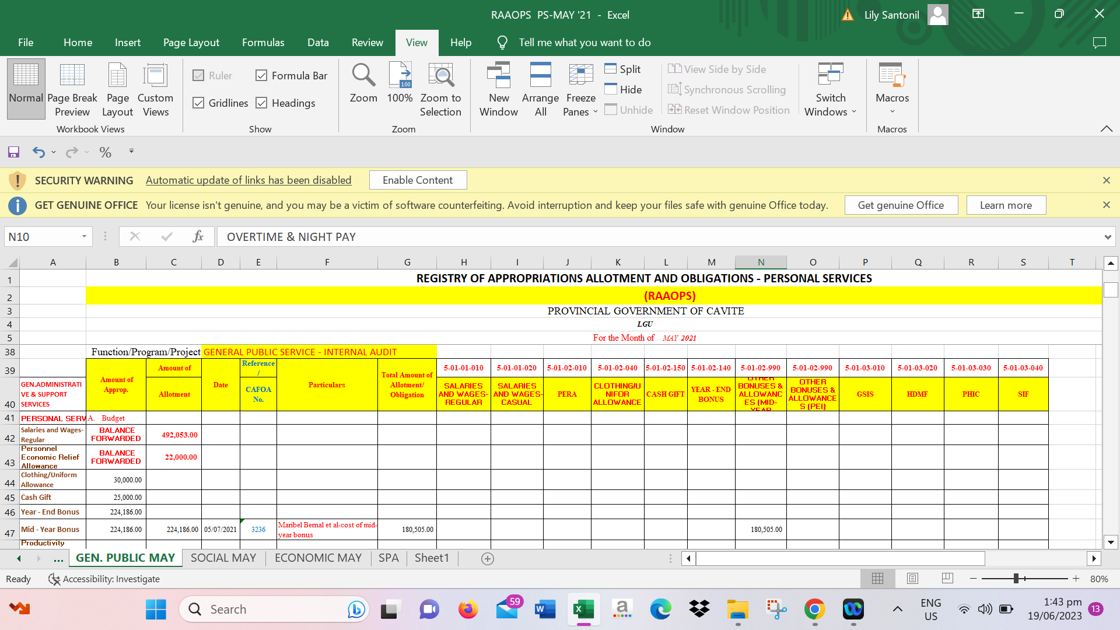Click the Save icon in toolbar

pyautogui.click(x=13, y=152)
